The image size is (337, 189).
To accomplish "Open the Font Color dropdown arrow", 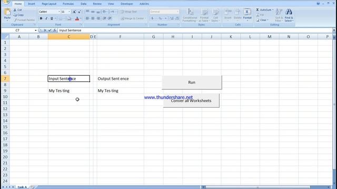I will point(81,19).
